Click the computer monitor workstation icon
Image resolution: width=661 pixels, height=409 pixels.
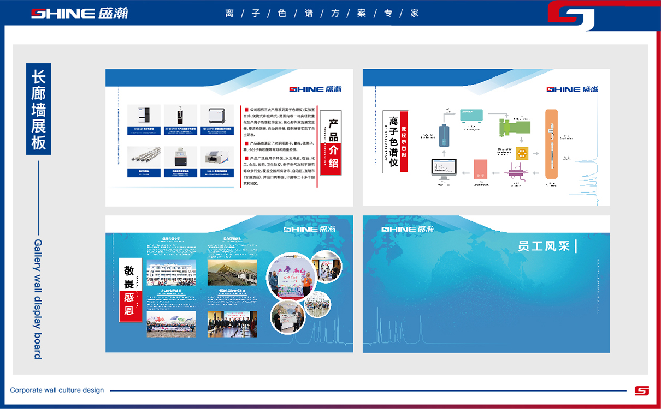pos(444,171)
